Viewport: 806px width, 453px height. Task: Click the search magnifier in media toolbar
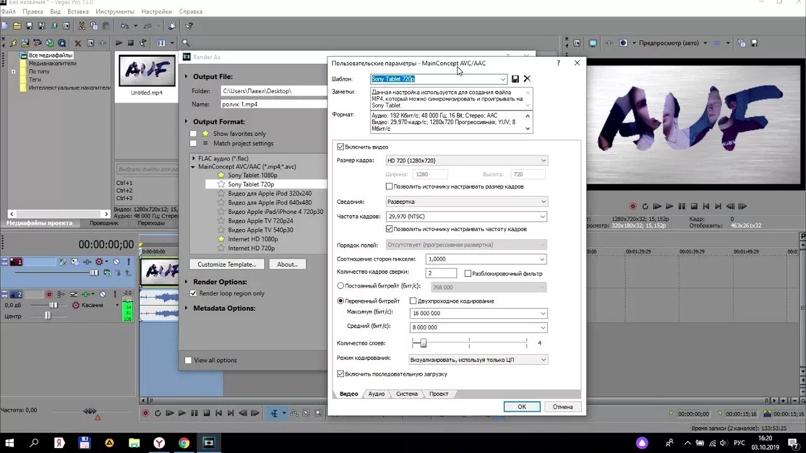(x=187, y=43)
